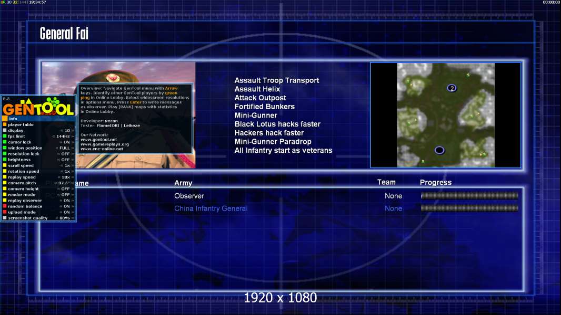Click right arrow after window position FULL
The height and width of the screenshot is (315, 561).
pyautogui.click(x=73, y=148)
